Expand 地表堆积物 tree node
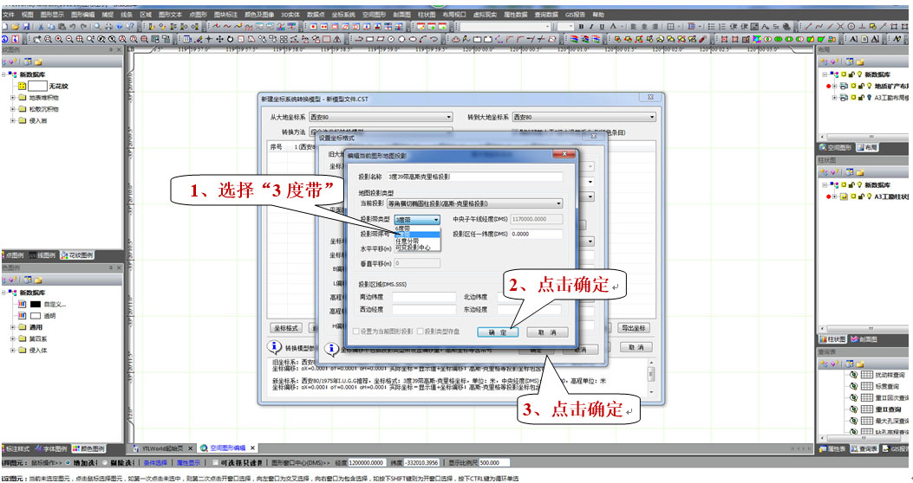This screenshot has height=483, width=913. [x=13, y=98]
